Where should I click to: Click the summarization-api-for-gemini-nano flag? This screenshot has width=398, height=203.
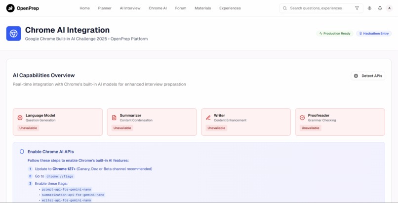pyautogui.click(x=73, y=195)
